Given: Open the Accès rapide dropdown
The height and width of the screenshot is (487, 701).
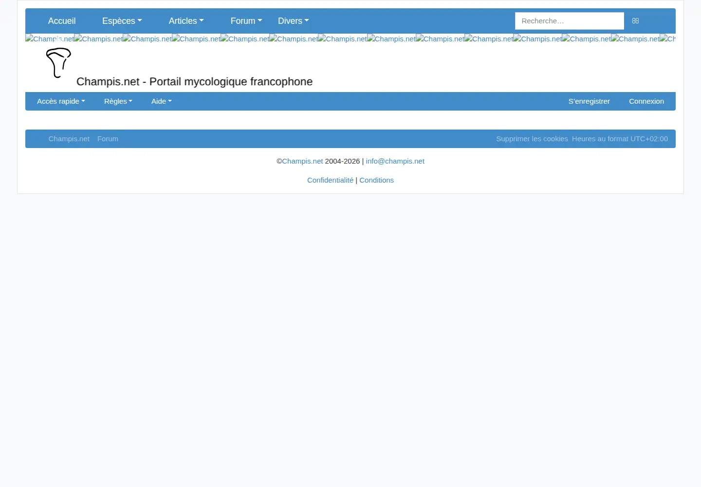Looking at the screenshot, I should tap(61, 101).
